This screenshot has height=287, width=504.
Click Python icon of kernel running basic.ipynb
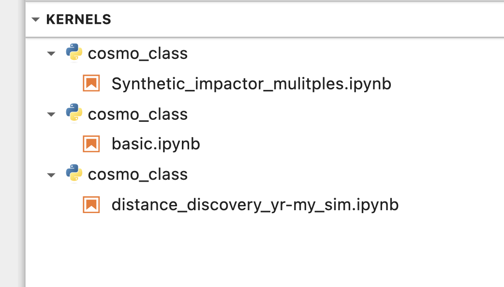pos(74,113)
